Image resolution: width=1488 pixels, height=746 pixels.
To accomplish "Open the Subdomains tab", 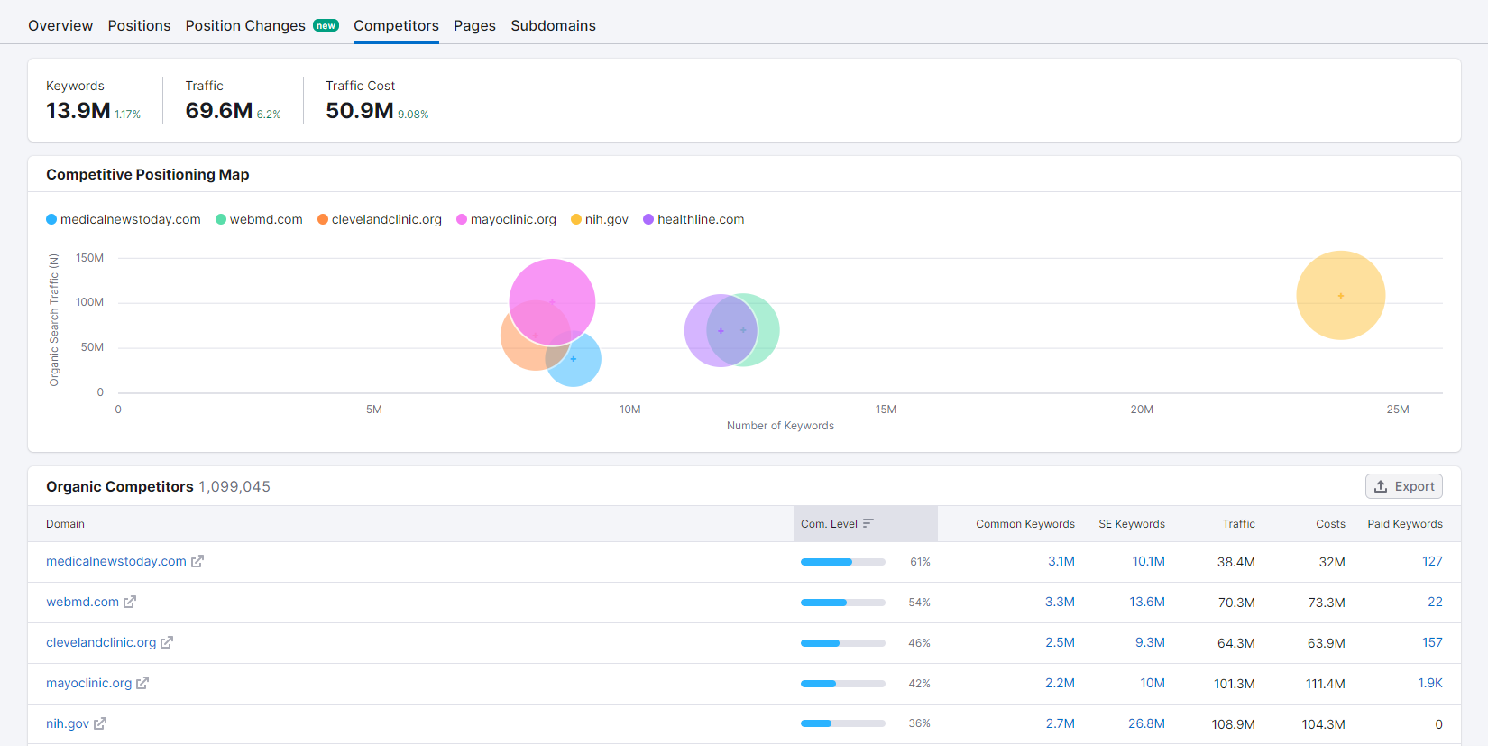I will 553,25.
